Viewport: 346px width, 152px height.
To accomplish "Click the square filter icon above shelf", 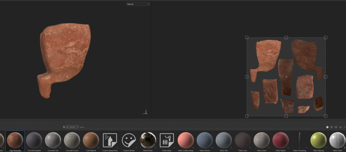I will (x=336, y=127).
